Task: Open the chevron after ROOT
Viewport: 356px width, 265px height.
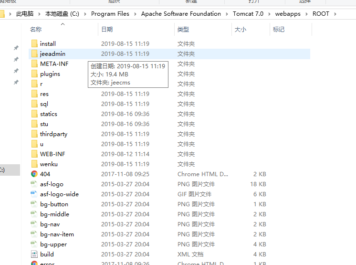Action: [x=335, y=14]
